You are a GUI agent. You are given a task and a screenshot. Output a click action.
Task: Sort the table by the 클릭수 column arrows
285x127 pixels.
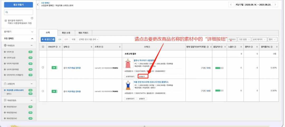pyautogui.click(x=257, y=47)
